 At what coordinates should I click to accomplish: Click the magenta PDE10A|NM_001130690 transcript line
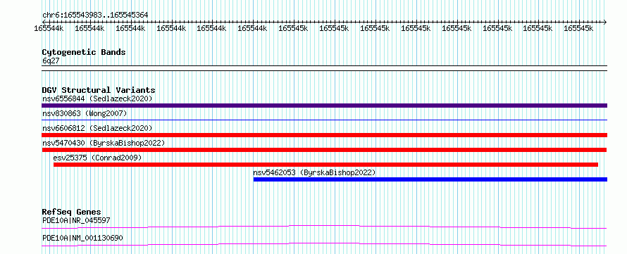pyautogui.click(x=324, y=244)
